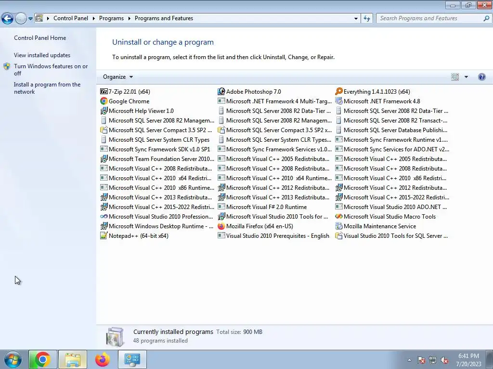The width and height of the screenshot is (493, 369).
Task: Open the Windows Start orb
Action: [13, 359]
